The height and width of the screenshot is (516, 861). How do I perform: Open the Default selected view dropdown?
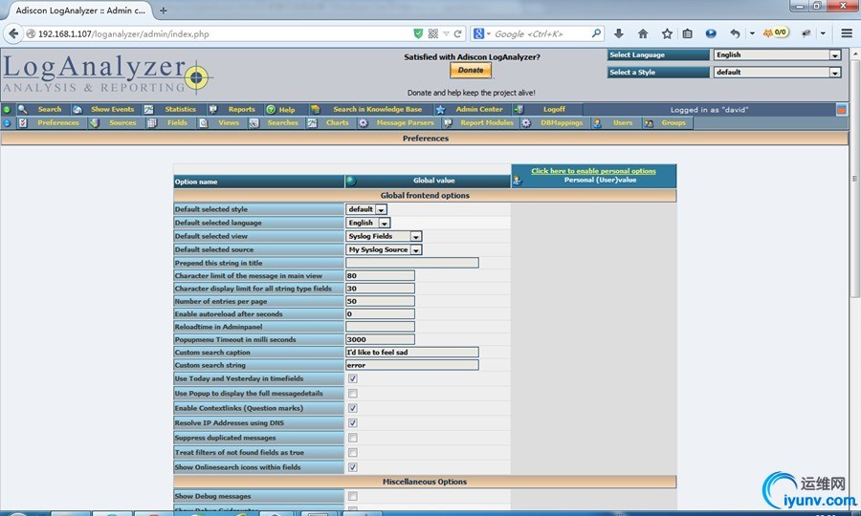coord(384,236)
